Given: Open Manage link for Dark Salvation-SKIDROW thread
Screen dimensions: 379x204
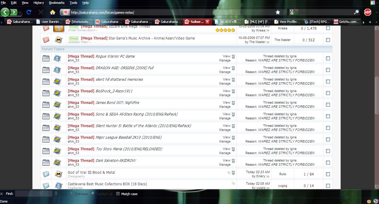Looking at the screenshot, I should 225,165.
